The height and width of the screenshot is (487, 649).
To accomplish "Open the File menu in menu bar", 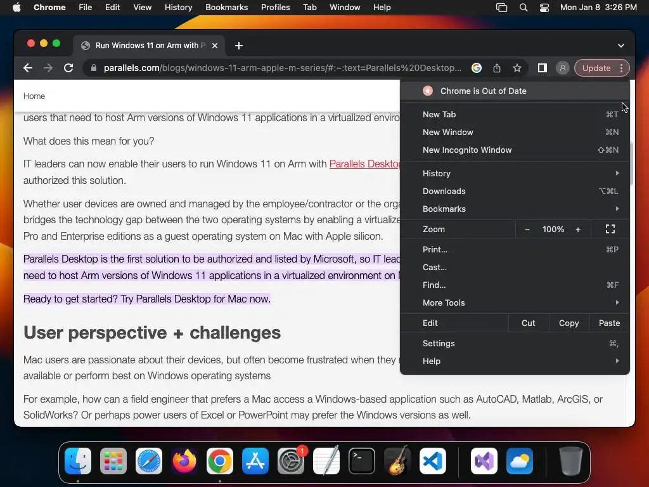I will tap(86, 8).
